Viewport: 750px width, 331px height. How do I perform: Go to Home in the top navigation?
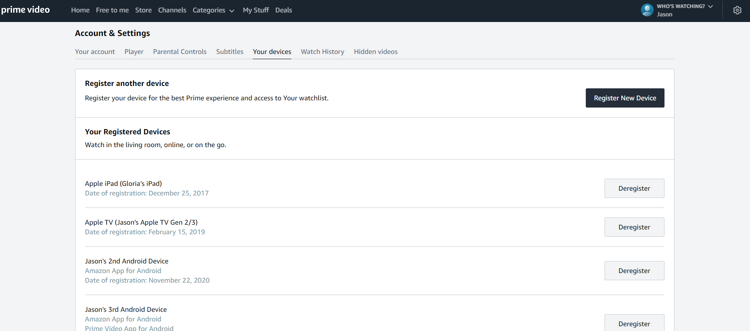click(x=80, y=10)
